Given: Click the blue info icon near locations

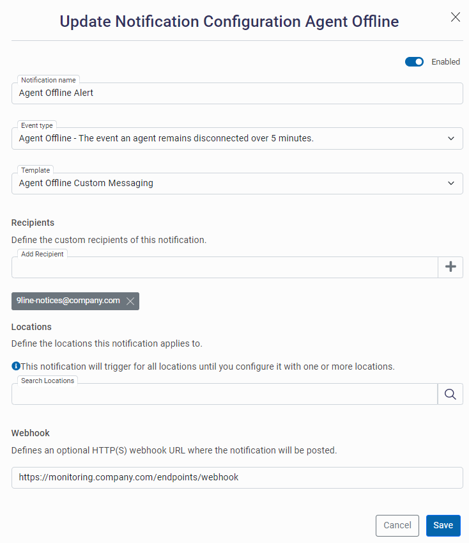Looking at the screenshot, I should pyautogui.click(x=15, y=366).
